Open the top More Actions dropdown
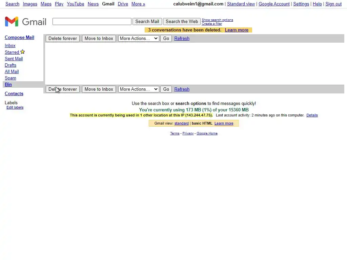 (139, 39)
